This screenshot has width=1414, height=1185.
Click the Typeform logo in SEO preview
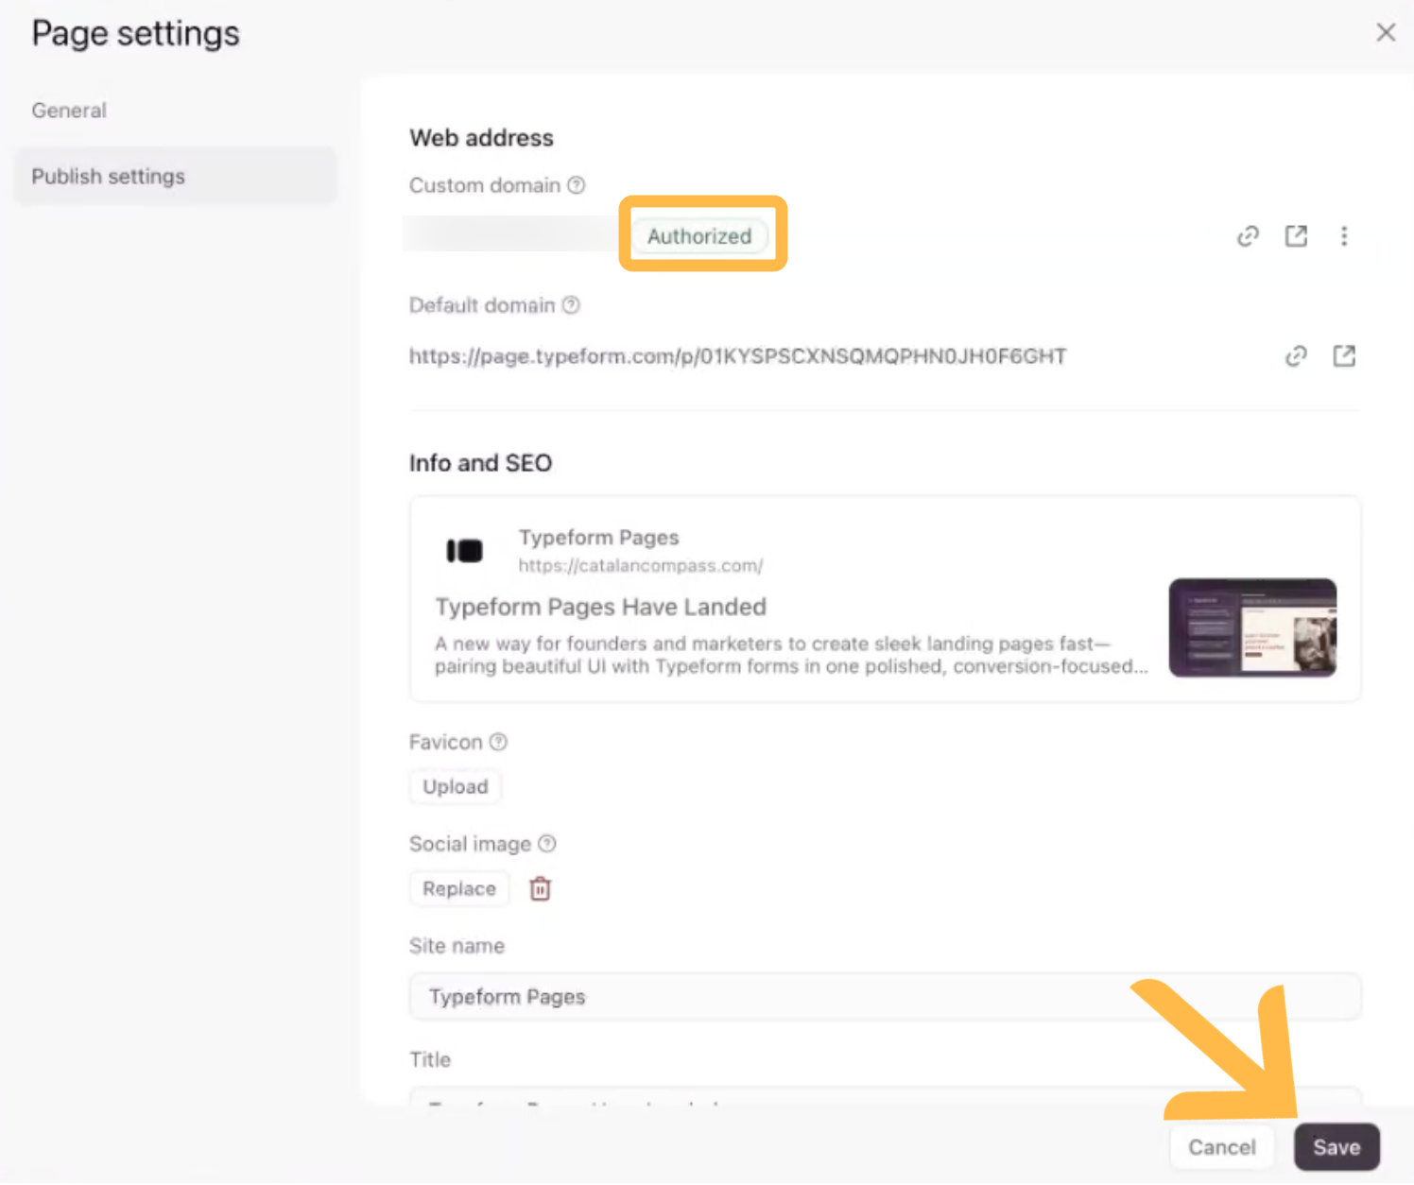pos(464,550)
